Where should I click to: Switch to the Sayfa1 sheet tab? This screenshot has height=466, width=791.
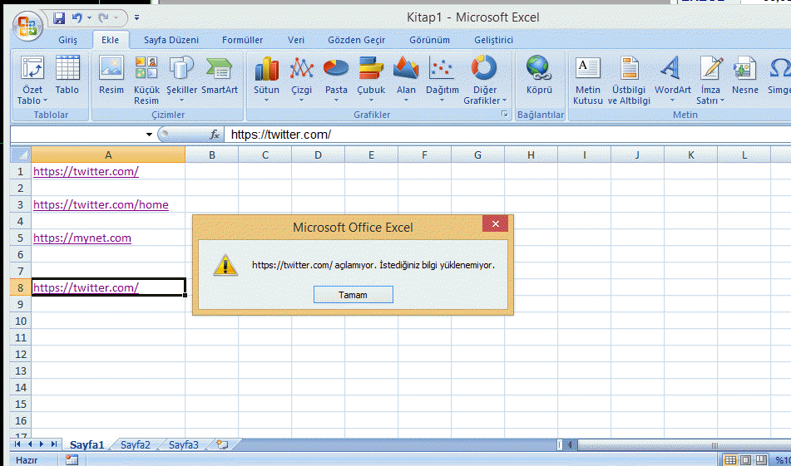click(87, 445)
